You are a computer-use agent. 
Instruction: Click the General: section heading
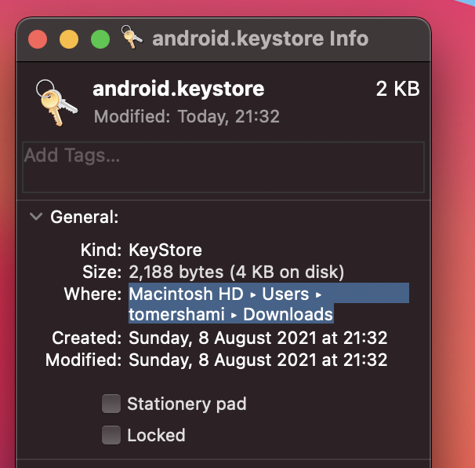(x=84, y=217)
